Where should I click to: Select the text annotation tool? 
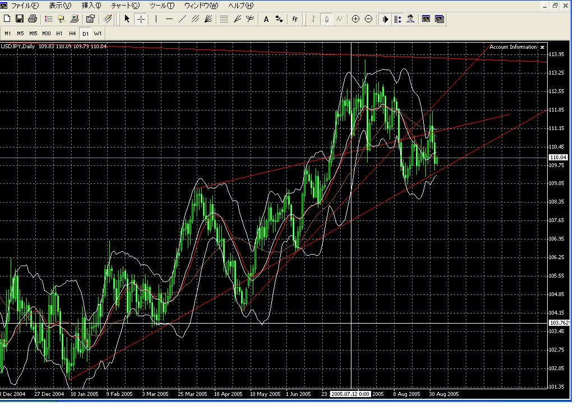click(266, 19)
